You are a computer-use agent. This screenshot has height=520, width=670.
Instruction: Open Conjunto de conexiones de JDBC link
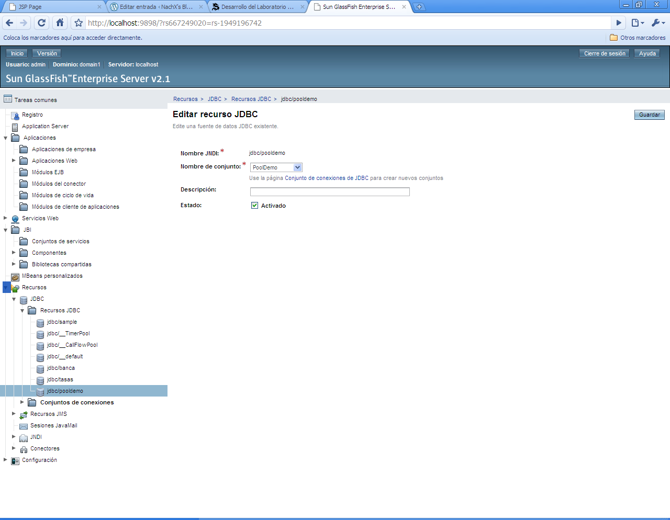(x=327, y=178)
